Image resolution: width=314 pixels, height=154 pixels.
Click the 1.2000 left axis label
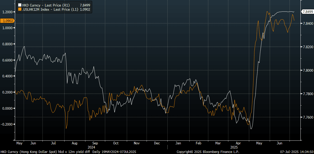[x=7, y=12]
